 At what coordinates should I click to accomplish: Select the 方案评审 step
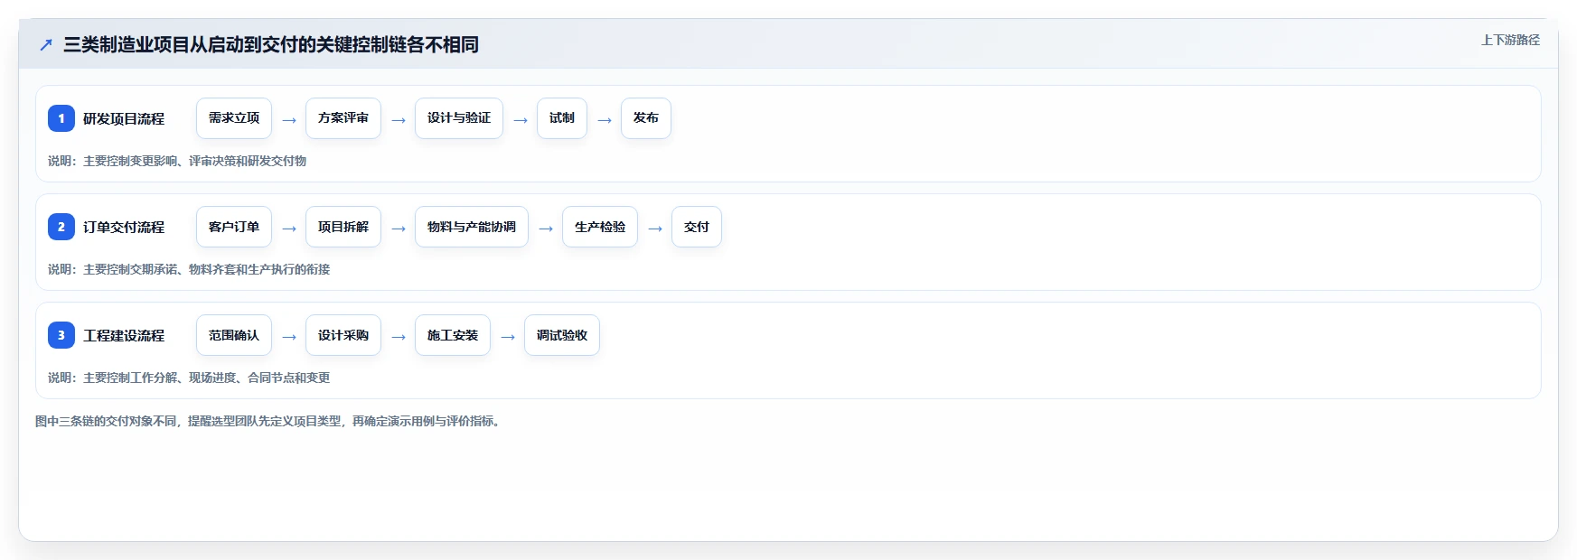[343, 118]
